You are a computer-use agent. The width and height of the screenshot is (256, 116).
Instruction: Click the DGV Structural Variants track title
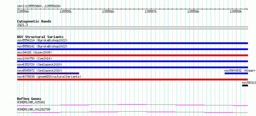pos(40,37)
